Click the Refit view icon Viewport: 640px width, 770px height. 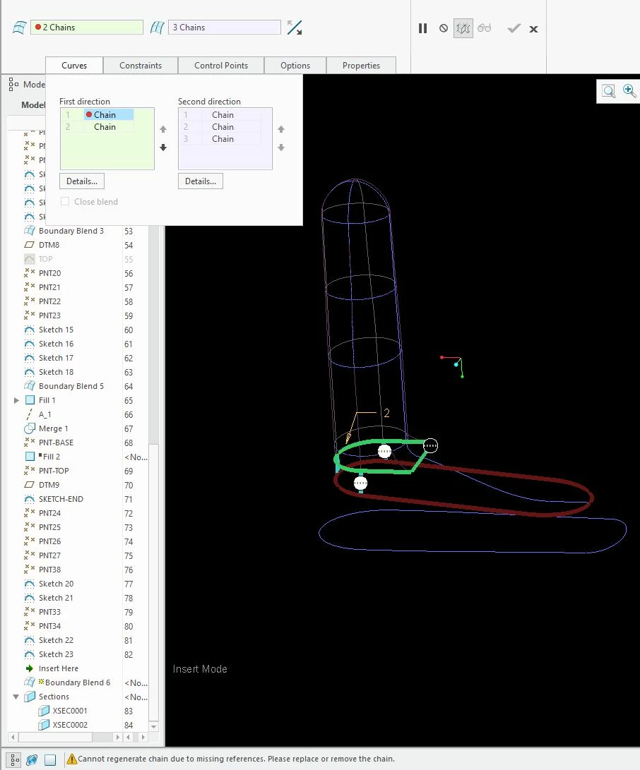click(x=608, y=91)
